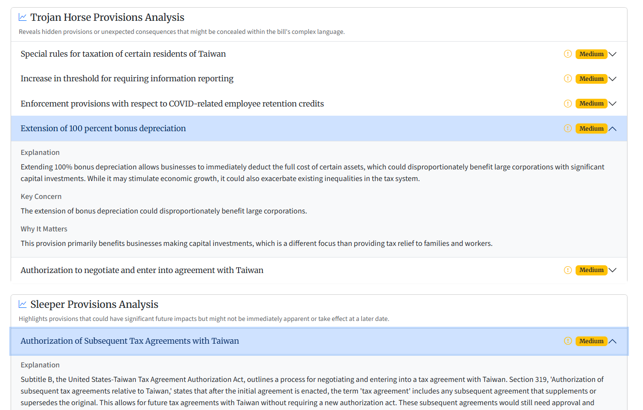This screenshot has height=410, width=643.
Task: Open 'Special rules for taxation of certain residents of Taiwan'
Action: coord(123,54)
